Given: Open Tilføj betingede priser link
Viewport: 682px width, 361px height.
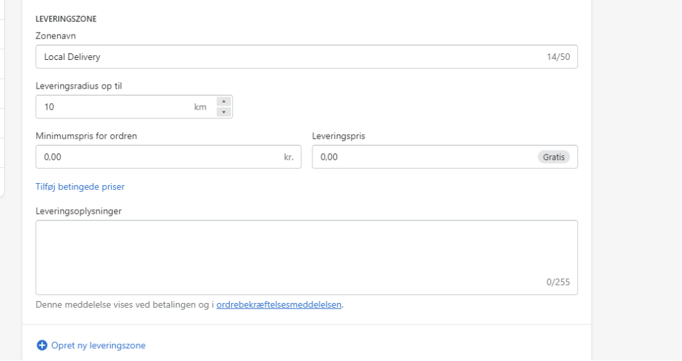Looking at the screenshot, I should [x=80, y=186].
